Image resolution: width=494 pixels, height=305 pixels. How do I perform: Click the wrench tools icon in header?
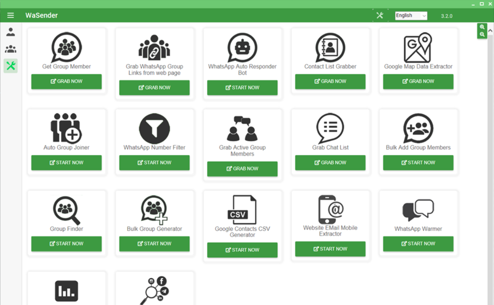380,15
